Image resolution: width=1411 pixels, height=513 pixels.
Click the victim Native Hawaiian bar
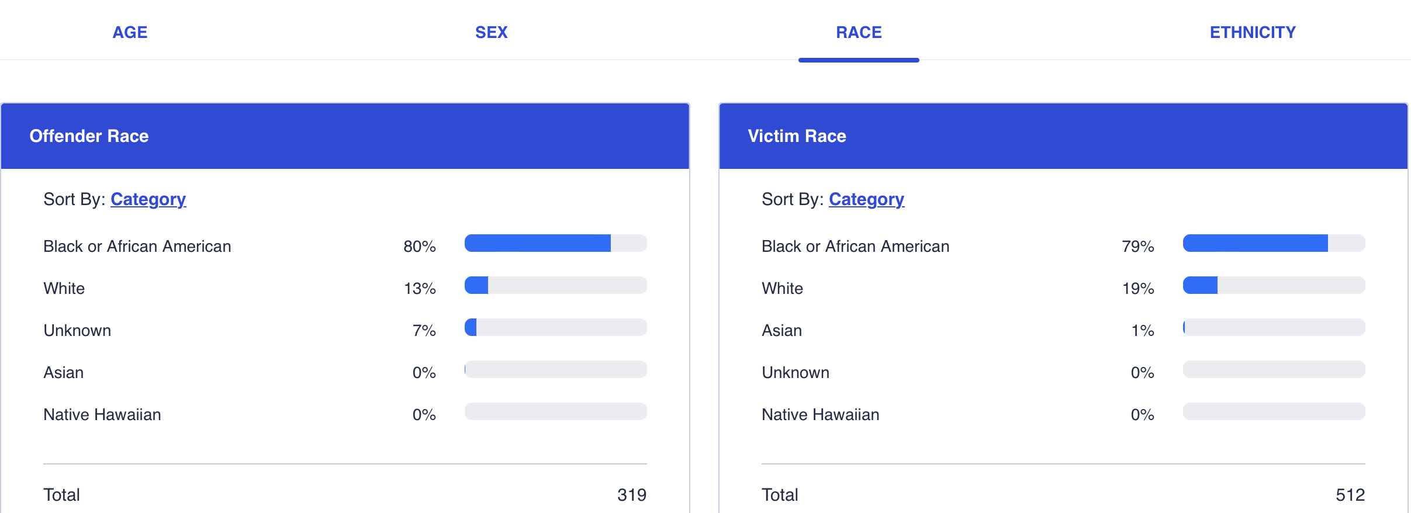coord(1274,411)
